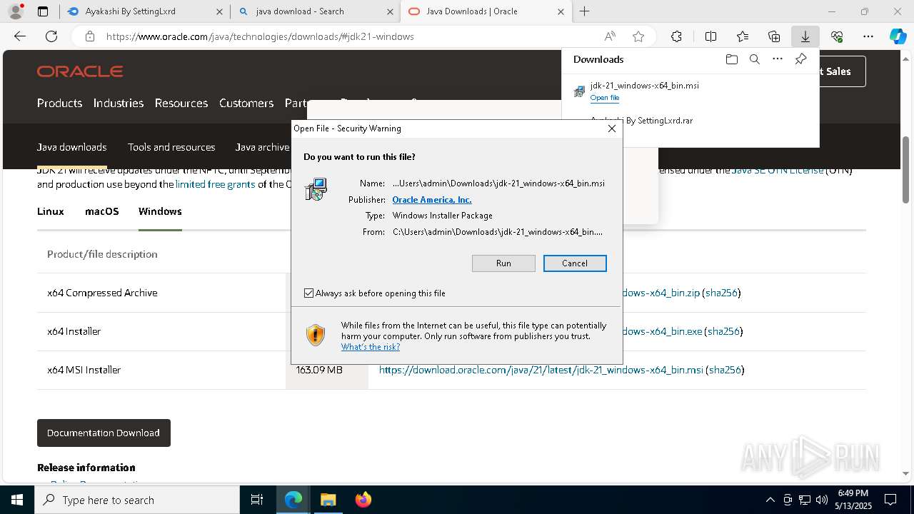Screen dimensions: 914x514
Task: Click Documentation Download button
Action: coord(104,433)
